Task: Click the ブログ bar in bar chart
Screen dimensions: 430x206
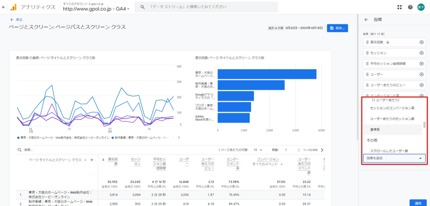Action: 234,107
